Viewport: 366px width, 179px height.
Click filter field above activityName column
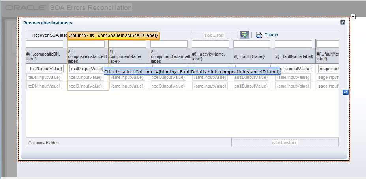point(210,44)
